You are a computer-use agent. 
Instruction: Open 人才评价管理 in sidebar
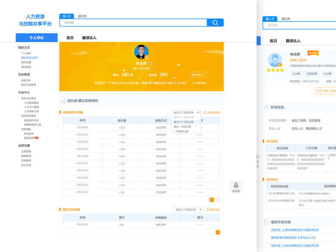point(31,107)
